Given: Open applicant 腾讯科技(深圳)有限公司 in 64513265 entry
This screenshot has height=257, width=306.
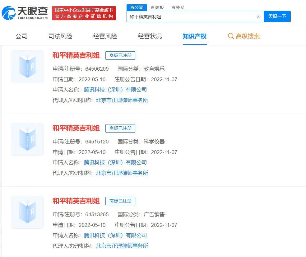Looking at the screenshot, I should [x=115, y=235].
